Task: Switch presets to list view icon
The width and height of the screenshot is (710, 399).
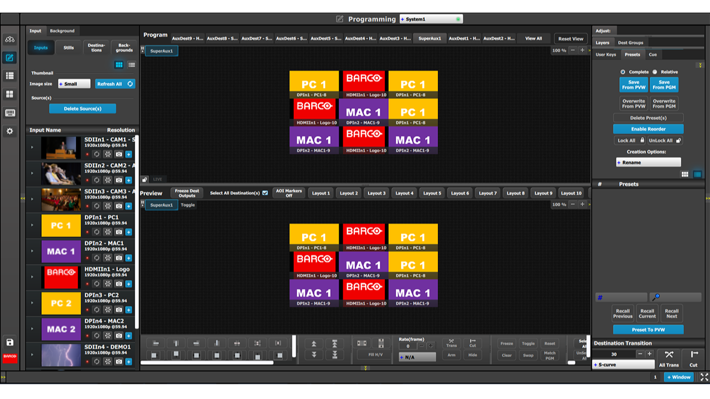Action: [698, 174]
